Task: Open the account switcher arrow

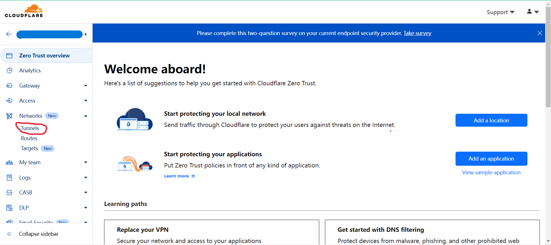Action: [x=86, y=34]
